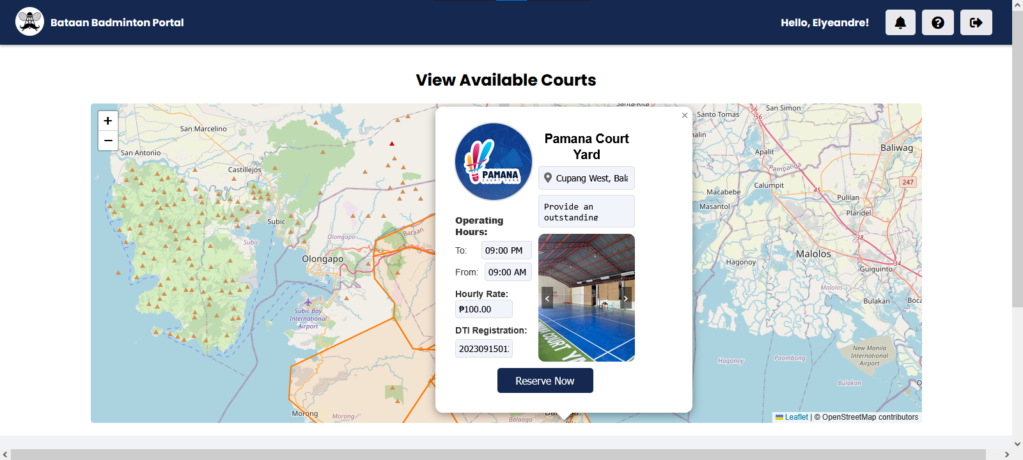Viewport: 1023px width, 460px height.
Task: Click the 09:00 AM opening time field
Action: click(508, 272)
